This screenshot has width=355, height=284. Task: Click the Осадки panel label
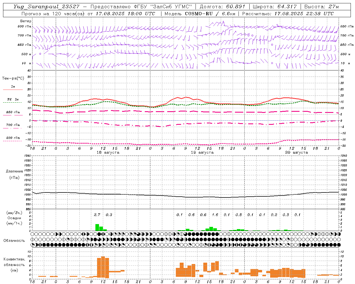(14, 218)
